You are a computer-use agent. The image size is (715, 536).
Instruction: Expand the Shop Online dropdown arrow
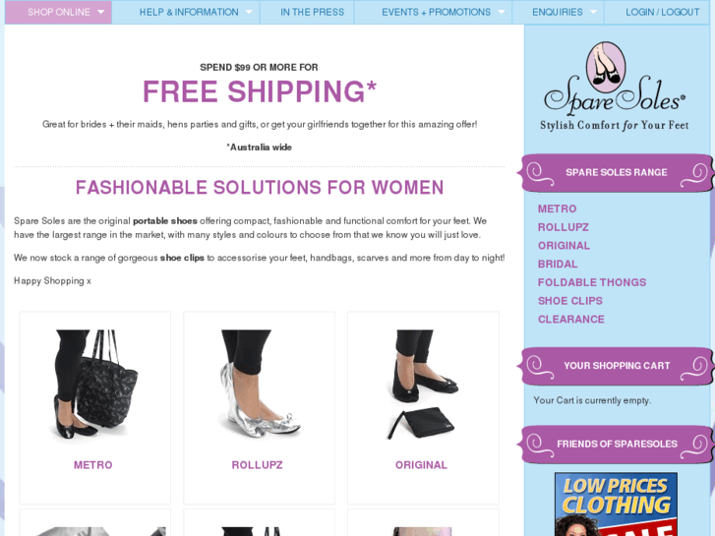coord(100,12)
